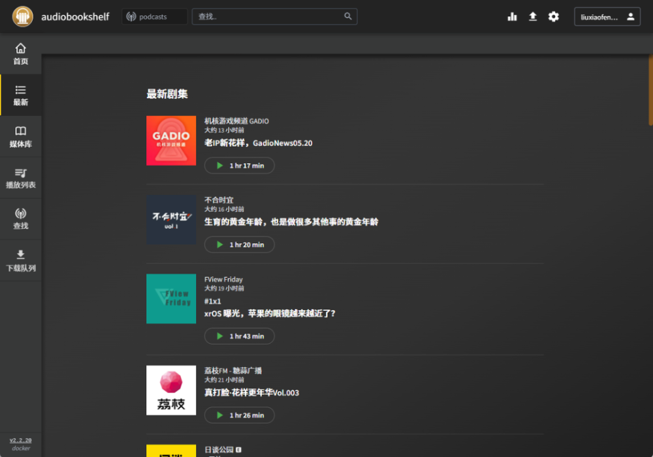653x457 pixels.
Task: Click the page vertical scrollbar thumb
Action: tap(650, 89)
